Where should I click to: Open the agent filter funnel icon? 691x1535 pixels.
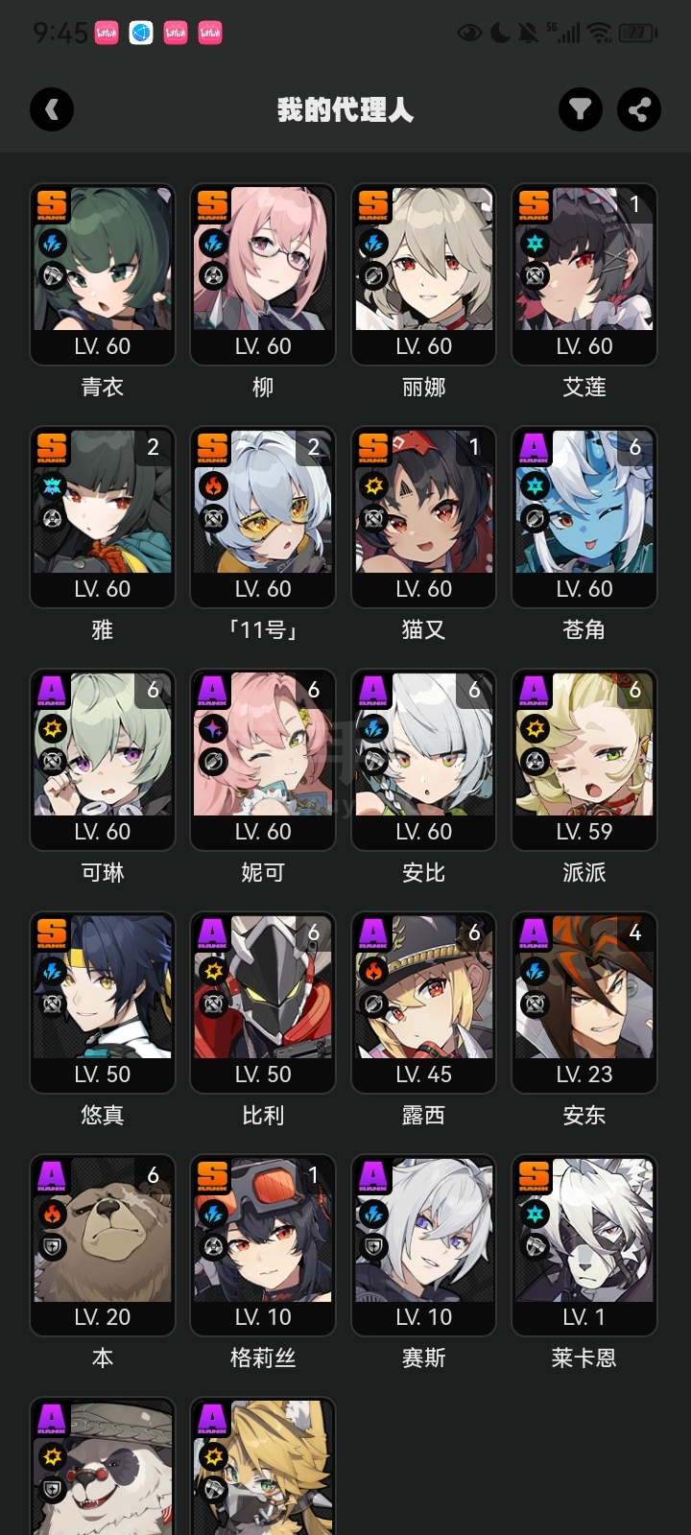pos(581,109)
